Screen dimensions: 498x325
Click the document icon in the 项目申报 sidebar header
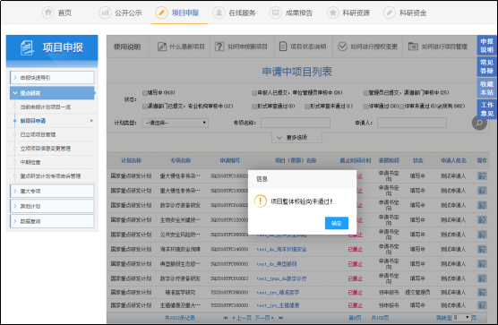[27, 47]
